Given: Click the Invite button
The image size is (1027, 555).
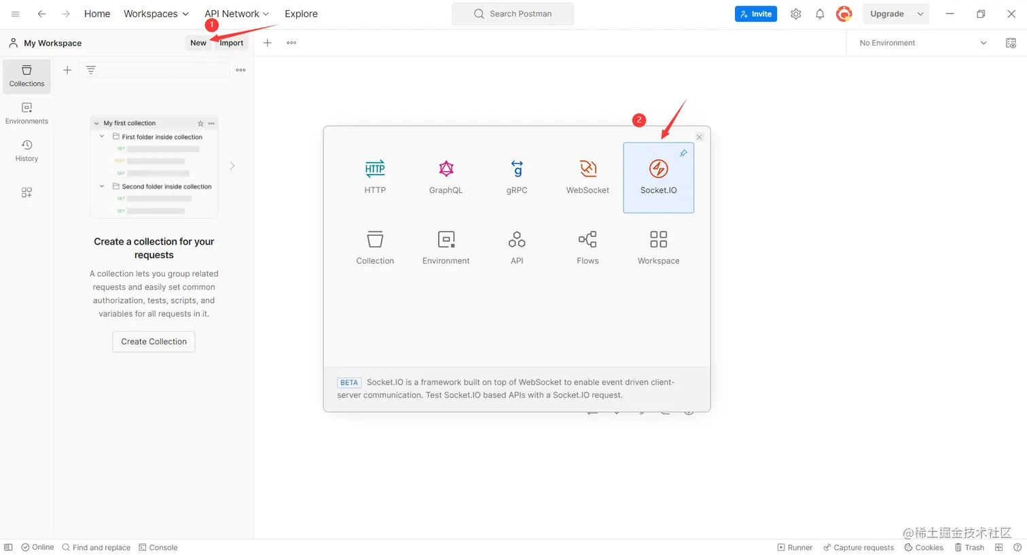Looking at the screenshot, I should (x=756, y=14).
